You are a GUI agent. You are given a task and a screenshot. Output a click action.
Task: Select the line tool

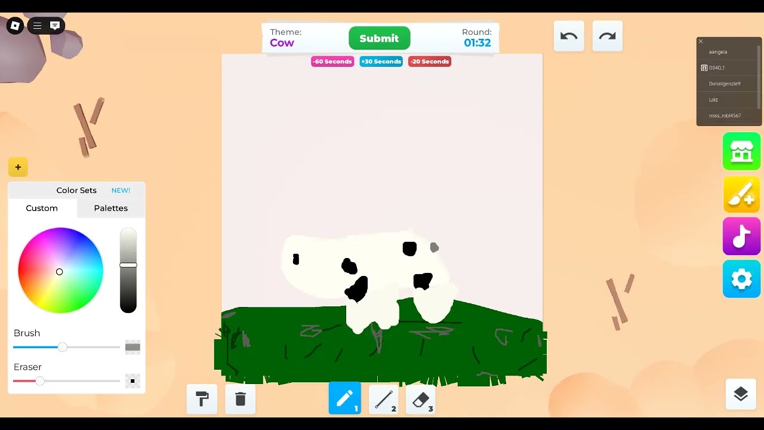(384, 399)
